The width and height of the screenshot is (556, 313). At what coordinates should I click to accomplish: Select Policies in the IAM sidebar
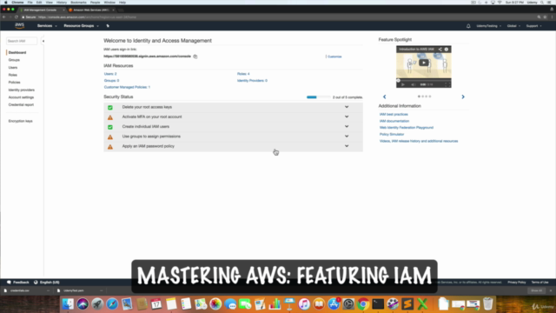[14, 83]
